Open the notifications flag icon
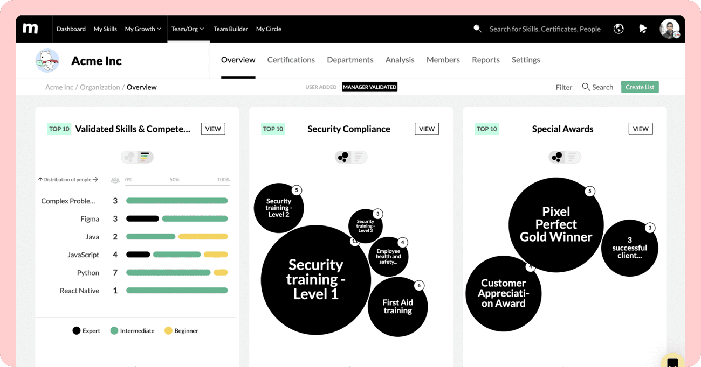Screen dimensions: 701x367 [643, 29]
